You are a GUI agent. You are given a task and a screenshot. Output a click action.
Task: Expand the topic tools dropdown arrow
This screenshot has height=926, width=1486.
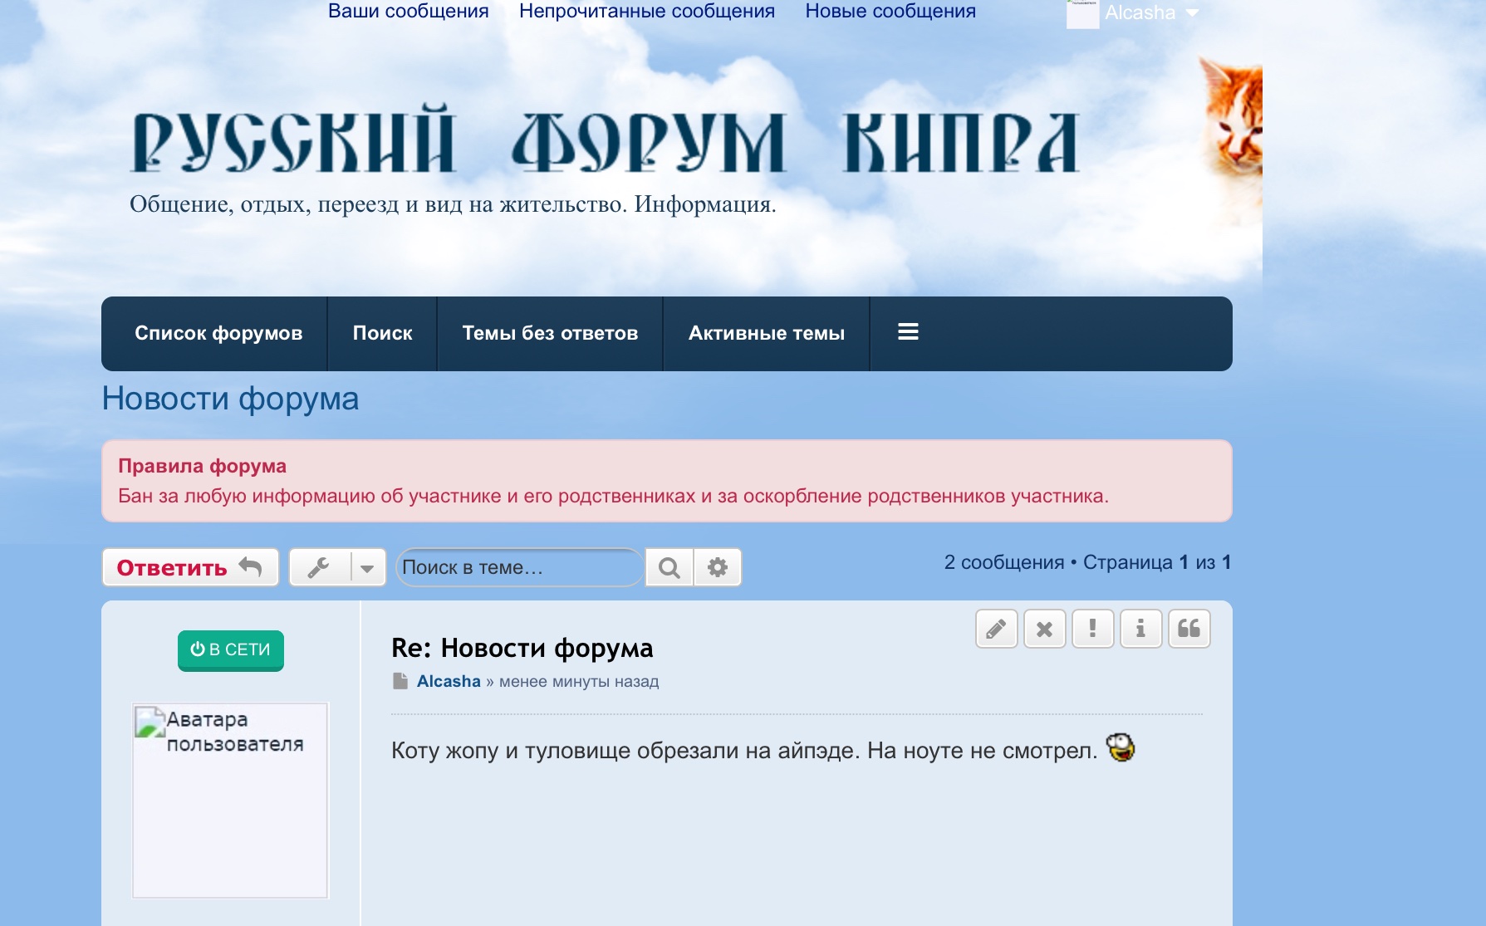pyautogui.click(x=367, y=568)
